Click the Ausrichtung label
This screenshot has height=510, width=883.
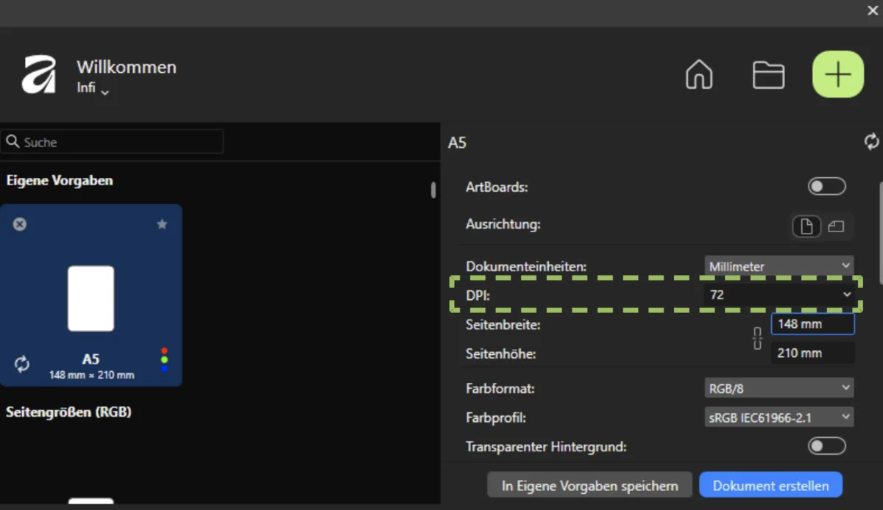coord(503,224)
